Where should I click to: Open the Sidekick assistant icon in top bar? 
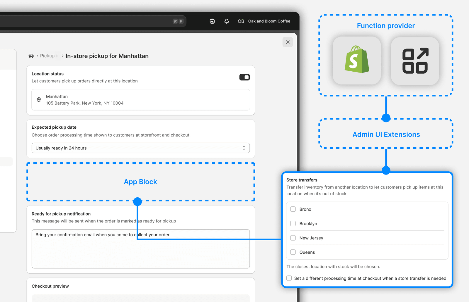pyautogui.click(x=212, y=21)
